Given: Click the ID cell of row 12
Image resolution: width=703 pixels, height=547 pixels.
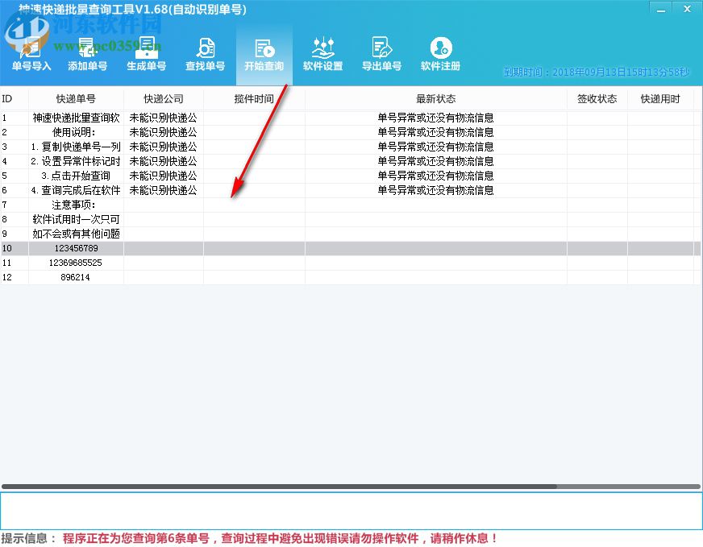Looking at the screenshot, I should coord(15,277).
